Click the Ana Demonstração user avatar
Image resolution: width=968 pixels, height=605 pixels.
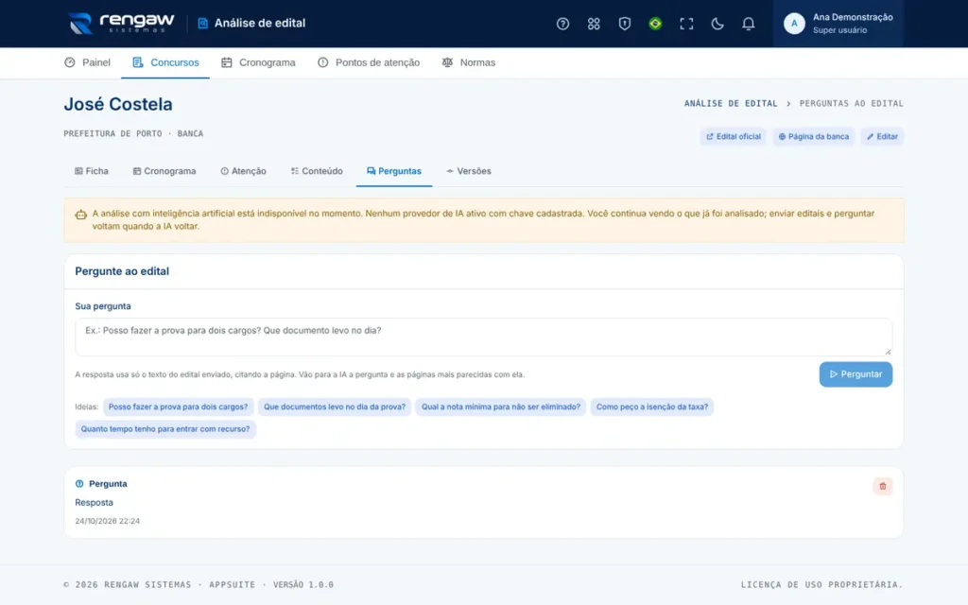coord(794,24)
